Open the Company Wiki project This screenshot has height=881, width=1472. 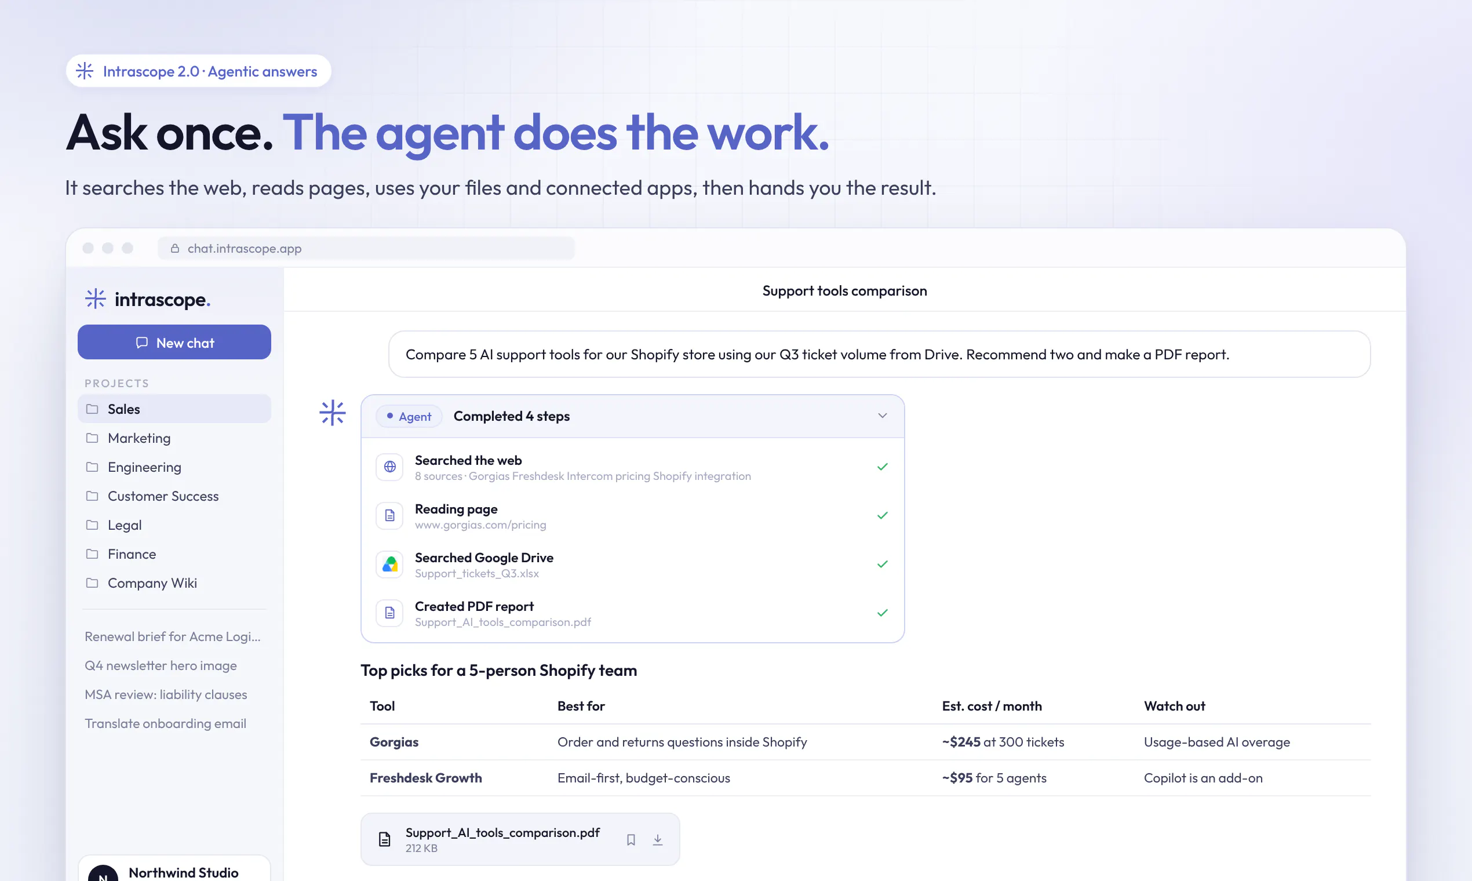(174, 583)
